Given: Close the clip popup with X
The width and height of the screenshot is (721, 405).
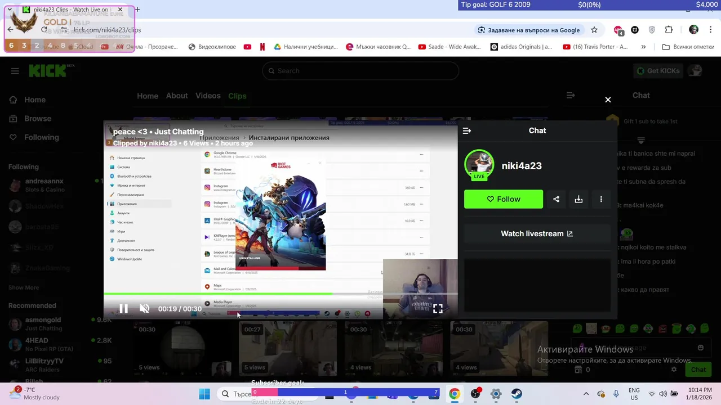Looking at the screenshot, I should point(608,100).
